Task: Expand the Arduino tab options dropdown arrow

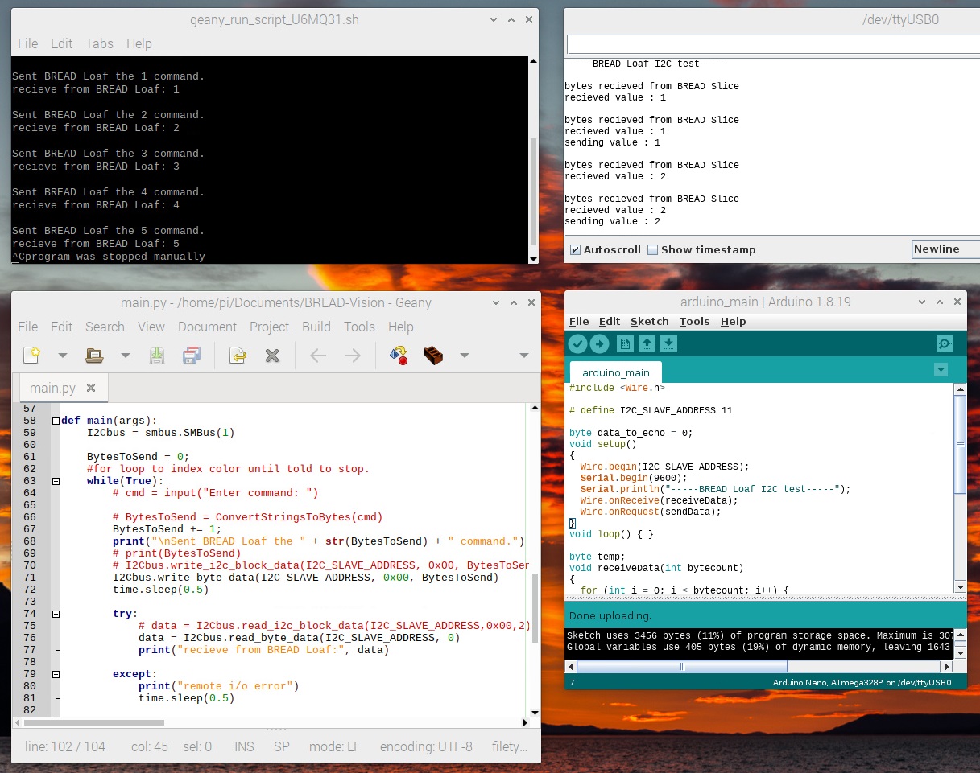Action: pyautogui.click(x=940, y=370)
